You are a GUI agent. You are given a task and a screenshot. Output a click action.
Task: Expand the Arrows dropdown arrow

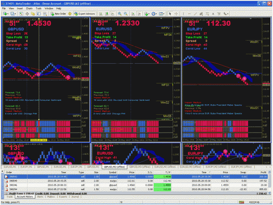(228, 14)
